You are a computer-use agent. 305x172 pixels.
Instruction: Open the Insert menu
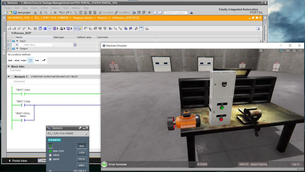tap(34, 8)
